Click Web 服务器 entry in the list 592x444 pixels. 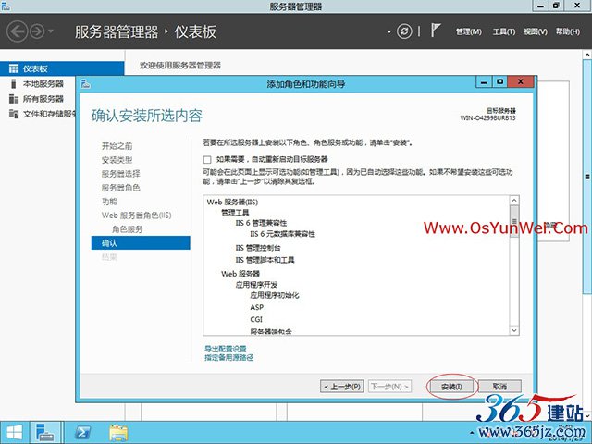click(x=240, y=274)
